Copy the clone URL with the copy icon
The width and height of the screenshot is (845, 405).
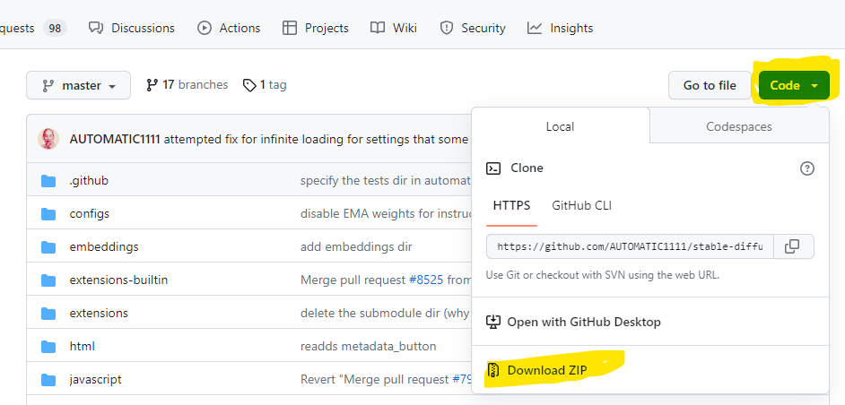793,246
